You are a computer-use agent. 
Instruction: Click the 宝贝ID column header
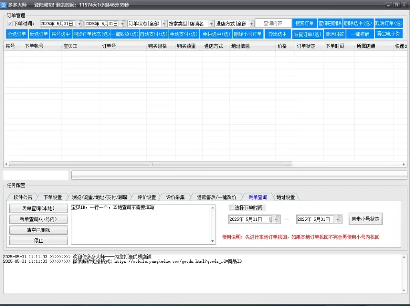(81, 46)
